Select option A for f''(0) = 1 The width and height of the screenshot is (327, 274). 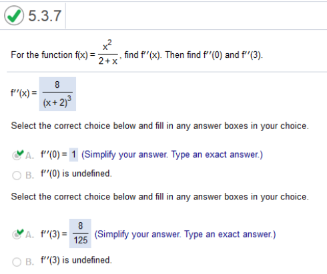coord(17,156)
